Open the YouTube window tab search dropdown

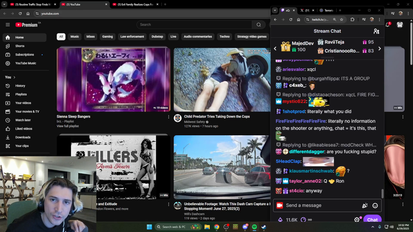pyautogui.click(x=5, y=5)
